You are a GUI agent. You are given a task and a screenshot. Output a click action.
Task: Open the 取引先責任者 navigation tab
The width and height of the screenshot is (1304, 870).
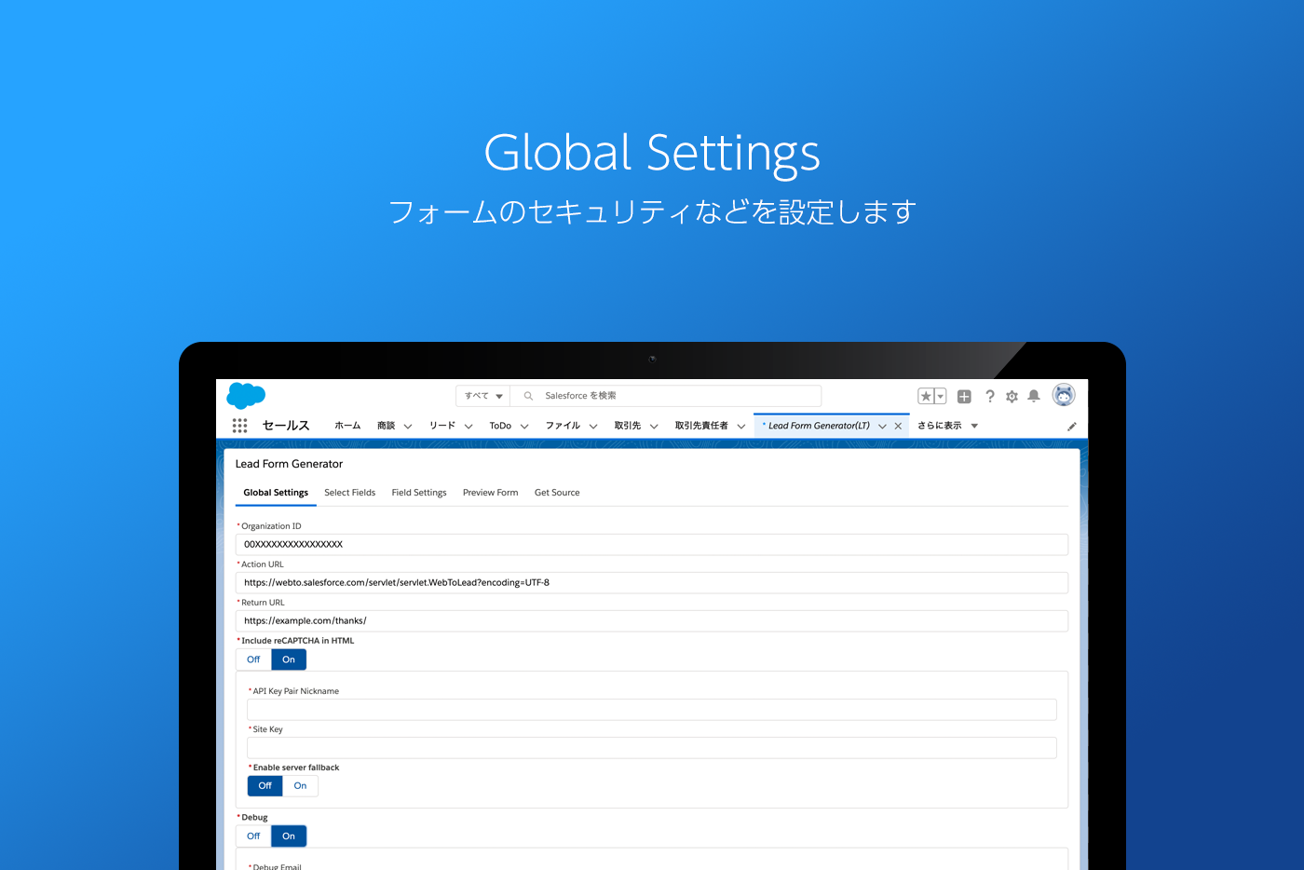(701, 426)
